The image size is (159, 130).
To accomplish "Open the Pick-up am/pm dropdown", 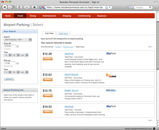I will pyautogui.click(x=24, y=72).
